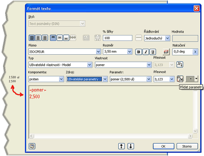The image size is (204, 156).
Task: Open the lower Přesnost 3,123 dropdown
Action: (172, 79)
